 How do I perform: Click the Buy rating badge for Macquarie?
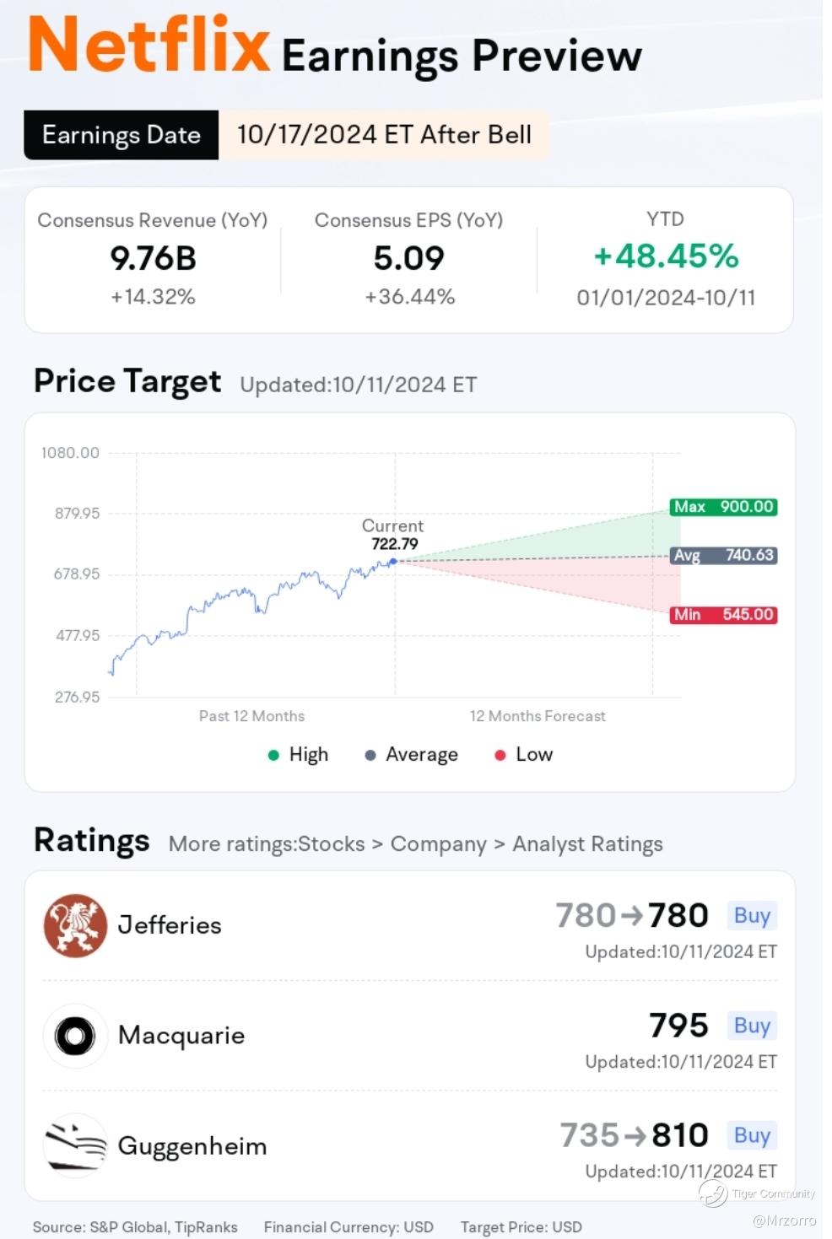click(752, 1026)
